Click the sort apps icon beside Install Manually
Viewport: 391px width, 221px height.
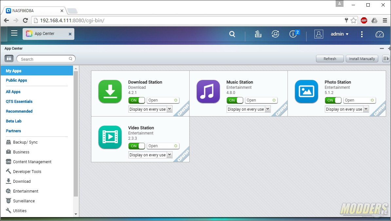tap(386, 59)
